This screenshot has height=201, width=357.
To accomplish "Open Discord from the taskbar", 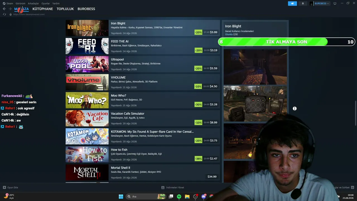I will (x=204, y=197).
